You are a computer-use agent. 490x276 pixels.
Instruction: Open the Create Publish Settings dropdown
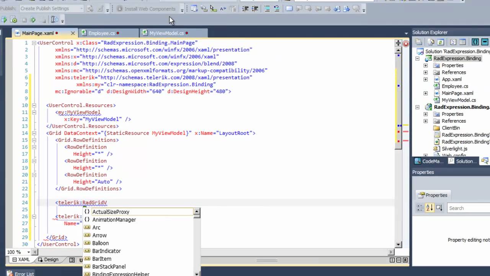point(81,8)
